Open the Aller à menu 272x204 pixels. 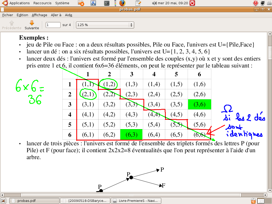(x=56, y=15)
